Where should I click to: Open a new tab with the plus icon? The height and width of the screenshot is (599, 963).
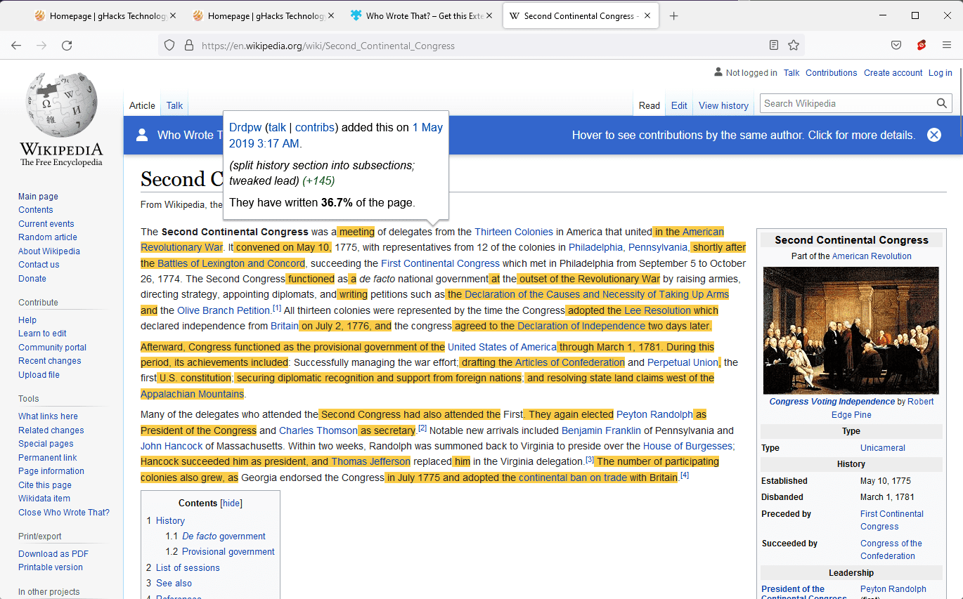[x=673, y=15]
